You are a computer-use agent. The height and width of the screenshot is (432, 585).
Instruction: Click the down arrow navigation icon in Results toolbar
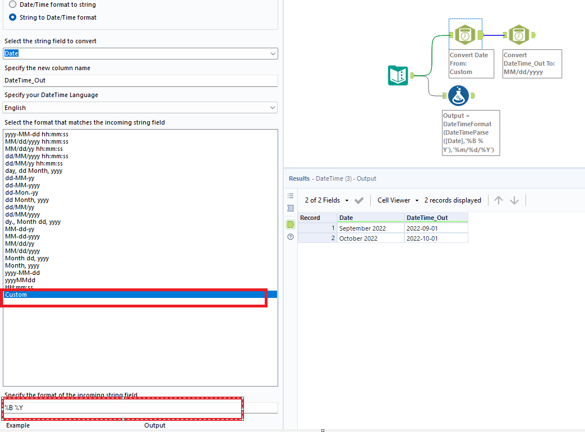(x=514, y=200)
